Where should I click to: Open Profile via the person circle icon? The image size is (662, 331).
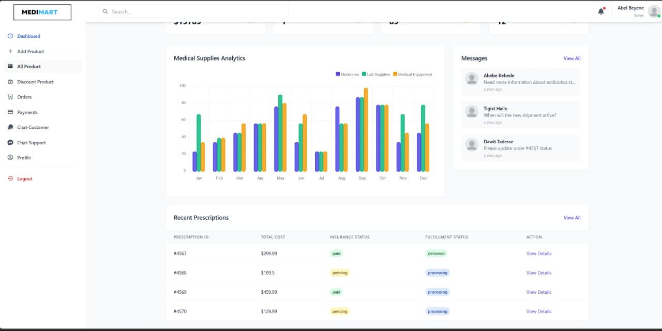pyautogui.click(x=10, y=157)
